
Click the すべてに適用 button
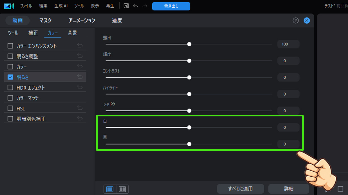240,189
